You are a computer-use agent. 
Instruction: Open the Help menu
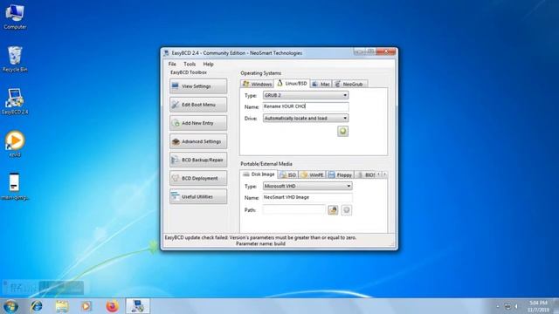(x=208, y=64)
